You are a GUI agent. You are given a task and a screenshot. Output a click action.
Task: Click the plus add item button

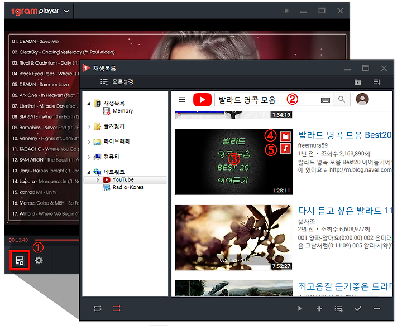pyautogui.click(x=319, y=309)
